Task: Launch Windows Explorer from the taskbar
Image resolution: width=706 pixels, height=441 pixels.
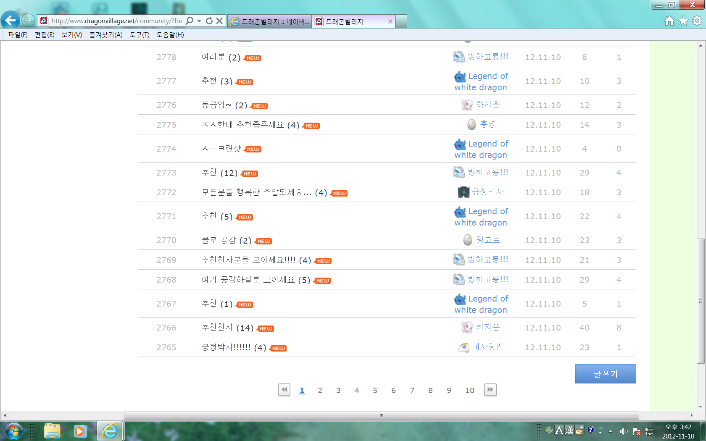Action: (x=52, y=431)
